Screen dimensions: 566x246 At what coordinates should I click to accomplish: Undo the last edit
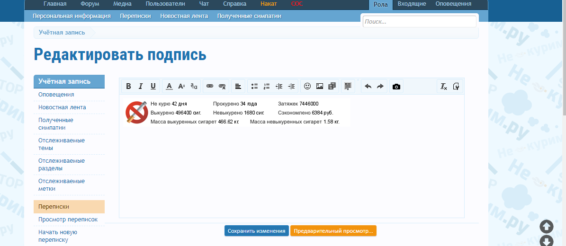(x=368, y=86)
